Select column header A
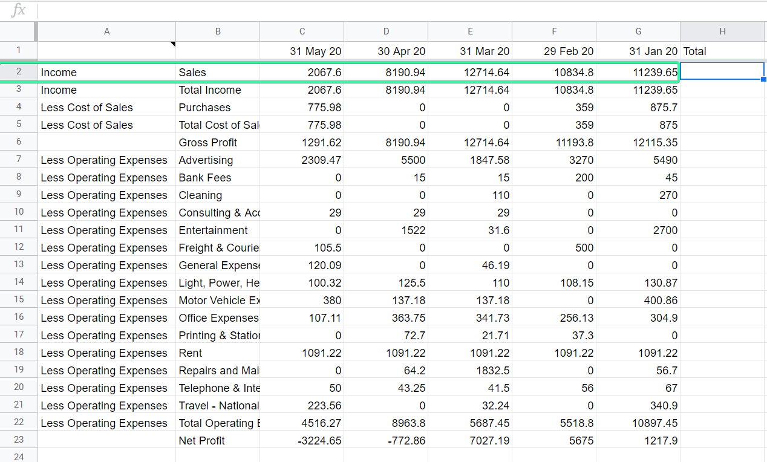This screenshot has width=767, height=462. pos(106,31)
